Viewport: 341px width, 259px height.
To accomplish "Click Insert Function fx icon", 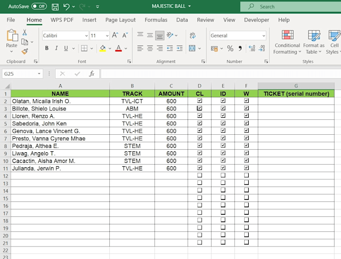I will [x=92, y=74].
